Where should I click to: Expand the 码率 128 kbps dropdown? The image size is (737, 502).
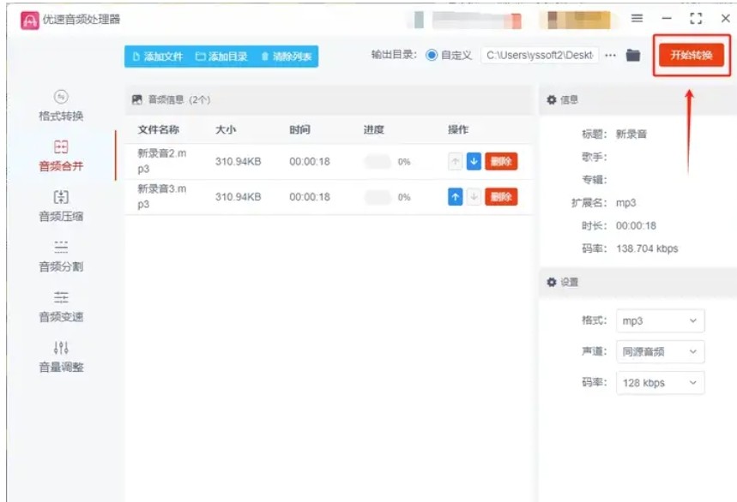pyautogui.click(x=660, y=383)
